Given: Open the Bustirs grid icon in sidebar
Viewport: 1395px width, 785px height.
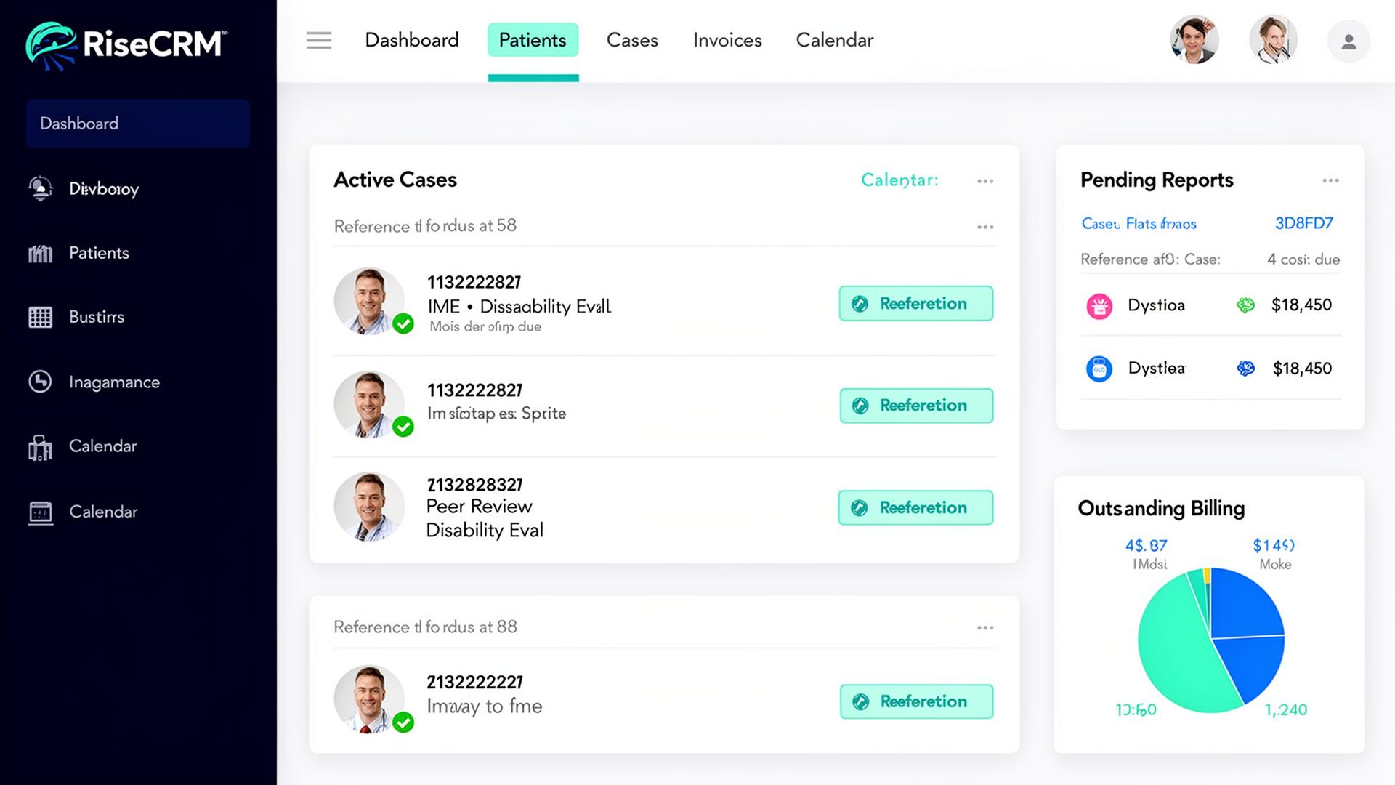Looking at the screenshot, I should [x=40, y=317].
